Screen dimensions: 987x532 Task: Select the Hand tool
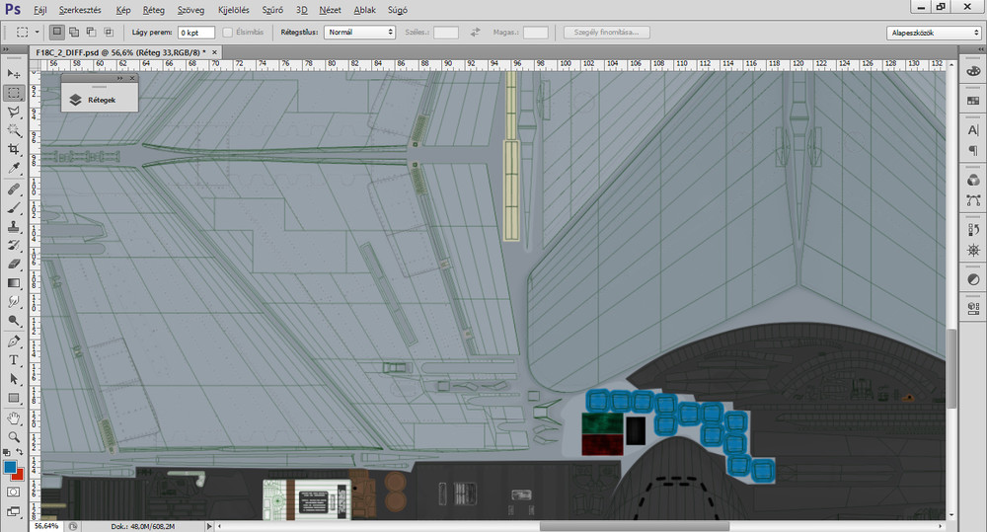[x=14, y=418]
